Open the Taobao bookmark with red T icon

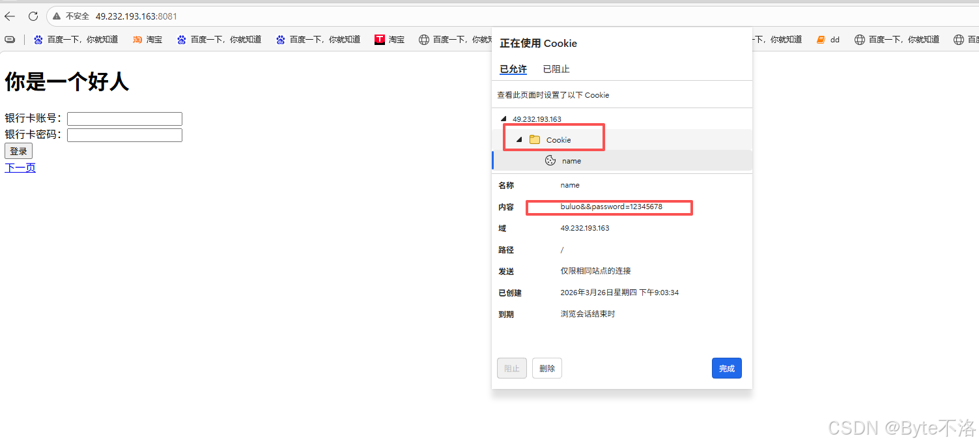click(390, 40)
